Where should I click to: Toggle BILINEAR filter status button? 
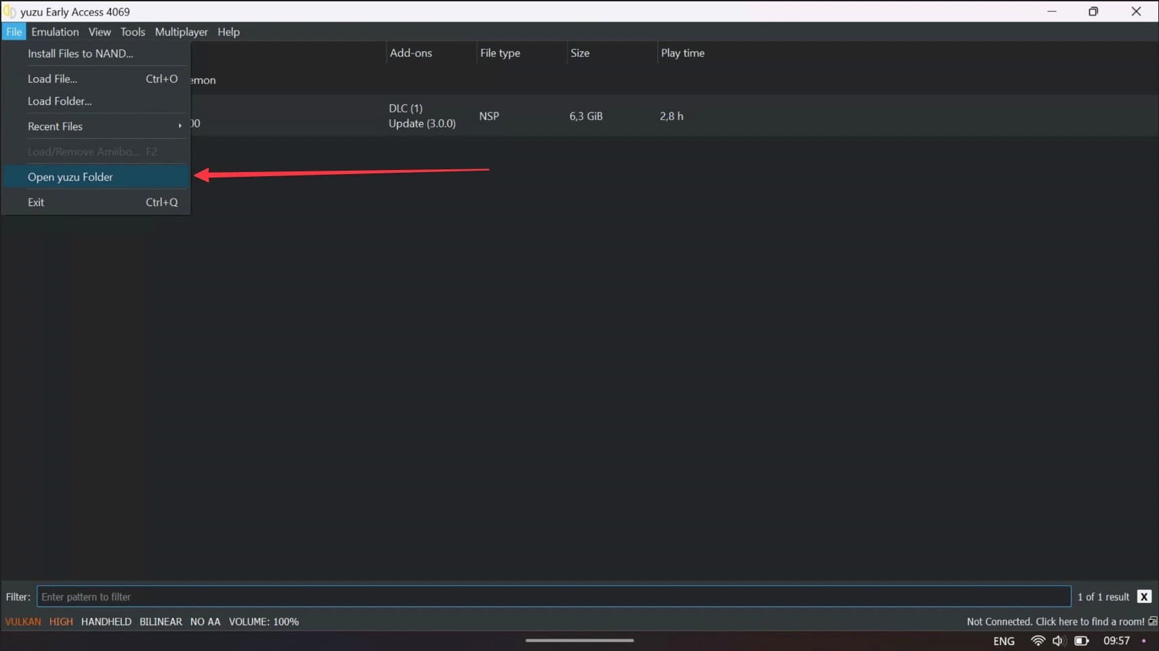(161, 621)
